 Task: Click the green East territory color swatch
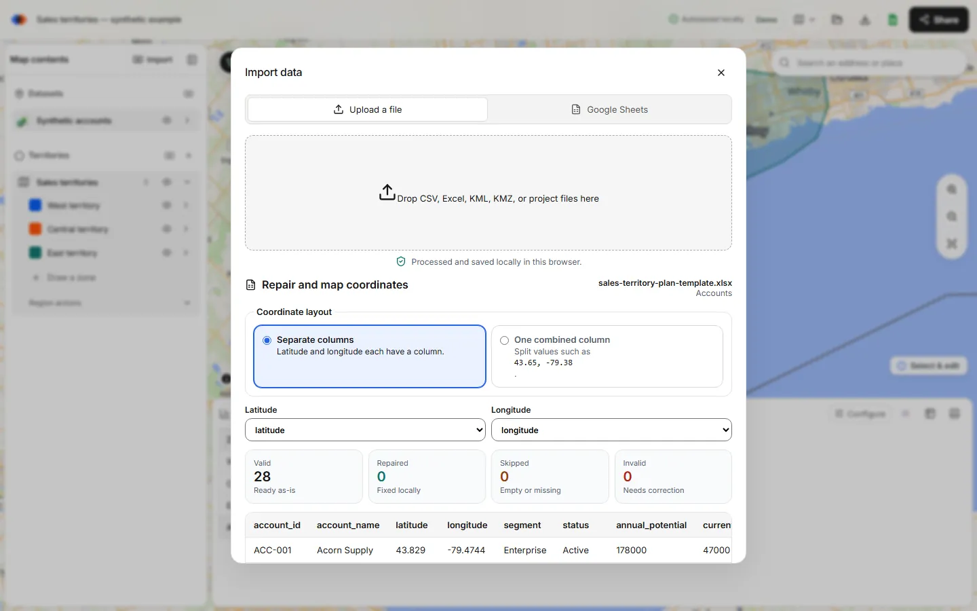(x=35, y=253)
